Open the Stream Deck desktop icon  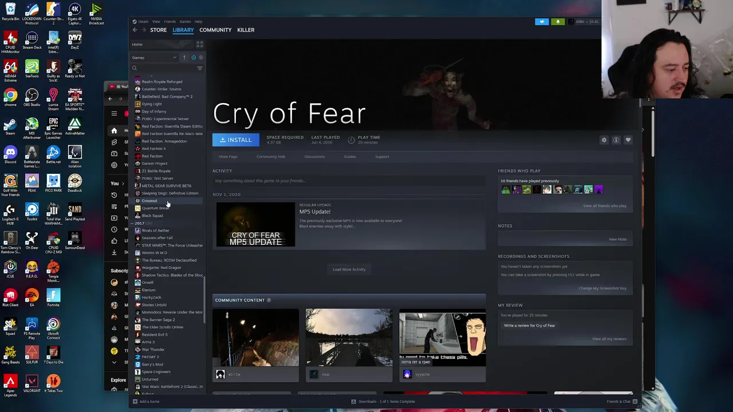click(x=32, y=40)
